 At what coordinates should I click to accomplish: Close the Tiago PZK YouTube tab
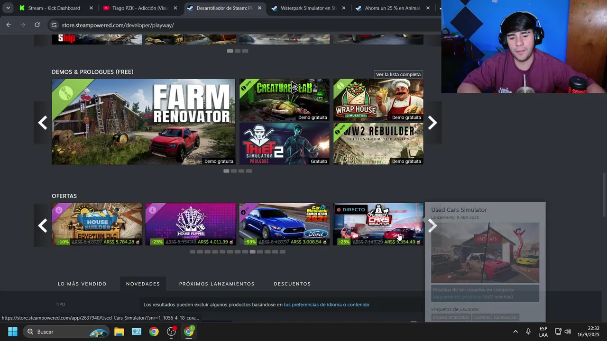click(175, 8)
